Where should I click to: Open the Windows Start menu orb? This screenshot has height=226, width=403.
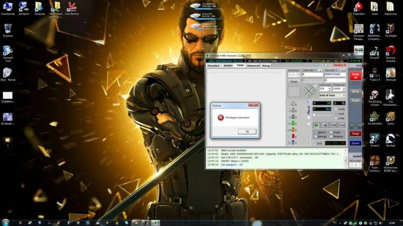point(5,222)
